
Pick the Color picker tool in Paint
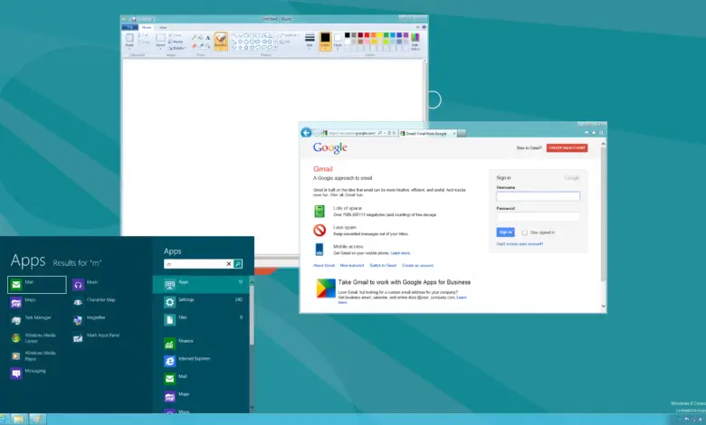[201, 46]
